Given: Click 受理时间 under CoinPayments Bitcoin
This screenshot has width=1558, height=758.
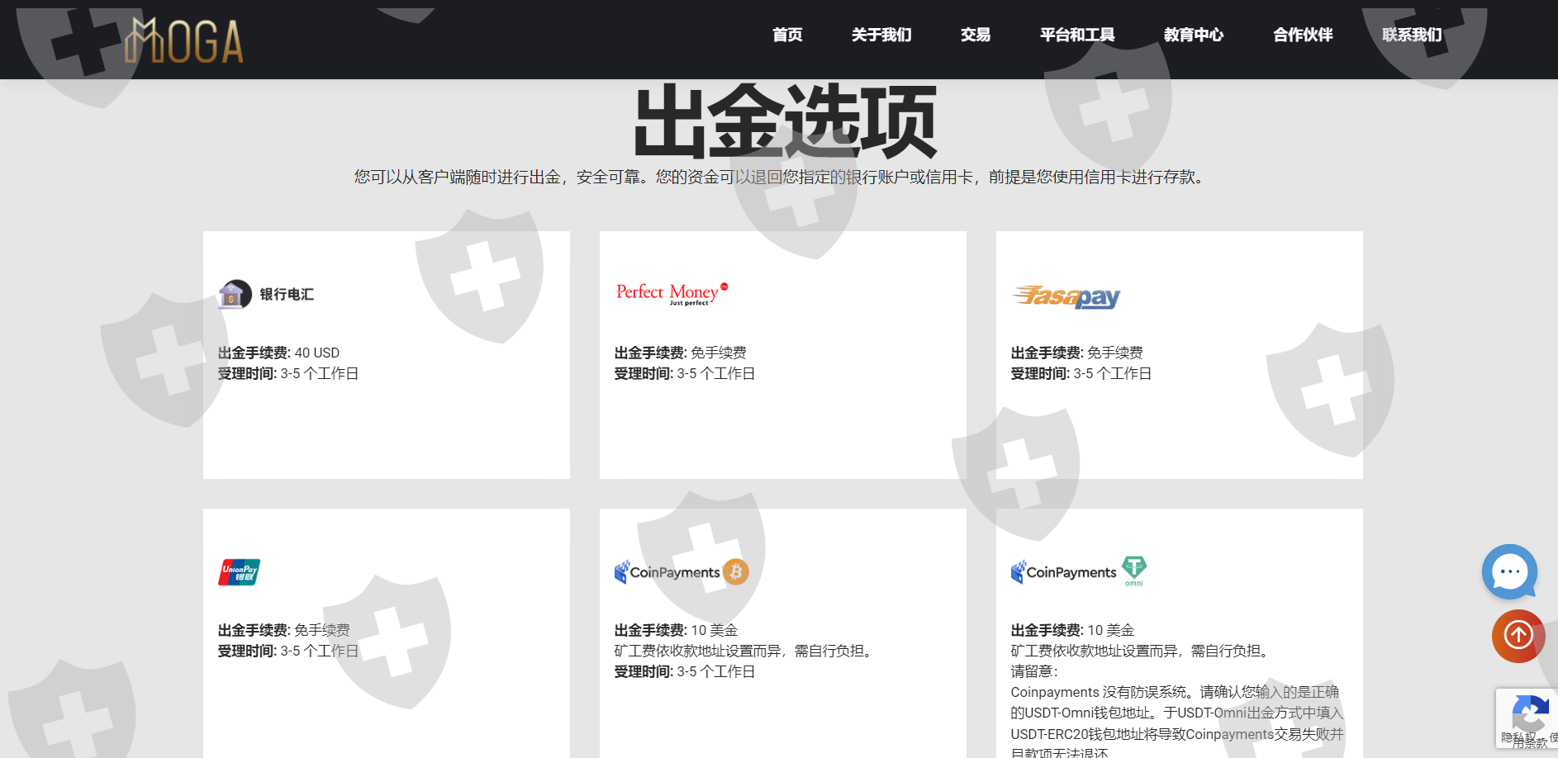Looking at the screenshot, I should click(685, 671).
